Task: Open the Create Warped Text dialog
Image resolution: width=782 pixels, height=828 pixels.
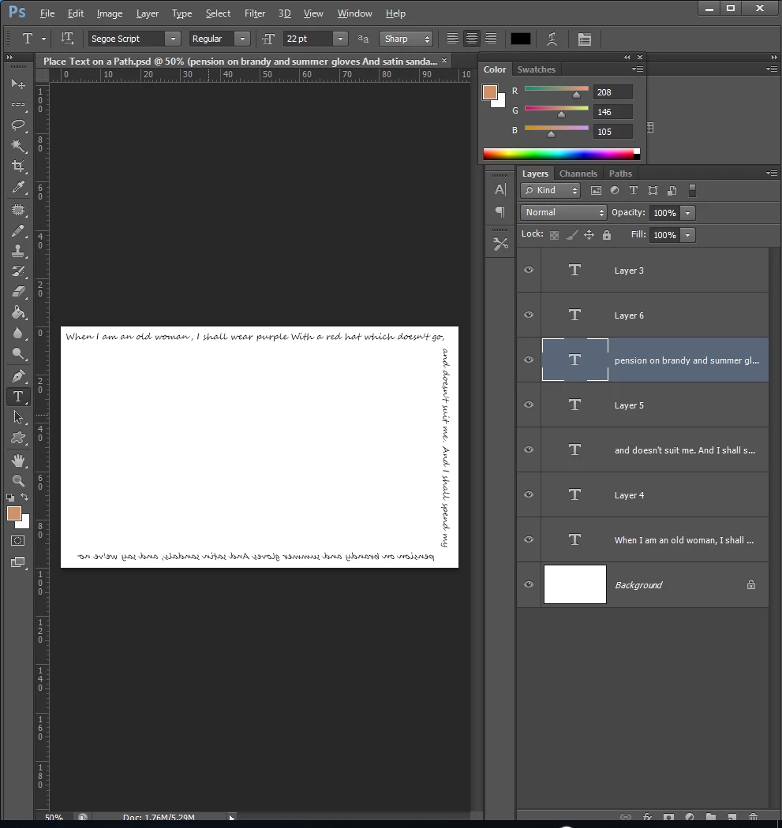Action: click(x=552, y=39)
